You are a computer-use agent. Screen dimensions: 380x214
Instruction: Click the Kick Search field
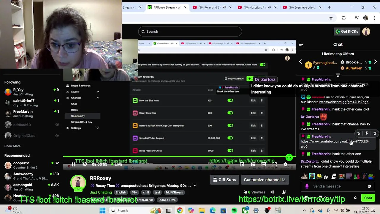[190, 32]
